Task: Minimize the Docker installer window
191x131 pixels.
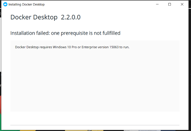Action: [157, 4]
